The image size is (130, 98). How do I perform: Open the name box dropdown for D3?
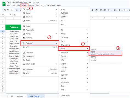click(10, 15)
